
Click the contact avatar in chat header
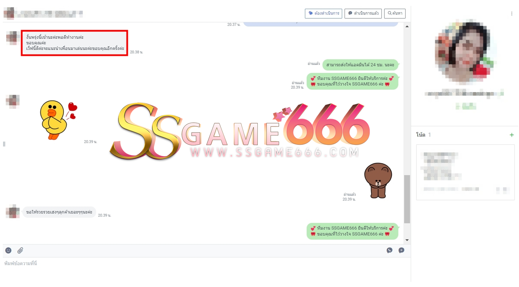click(x=9, y=13)
